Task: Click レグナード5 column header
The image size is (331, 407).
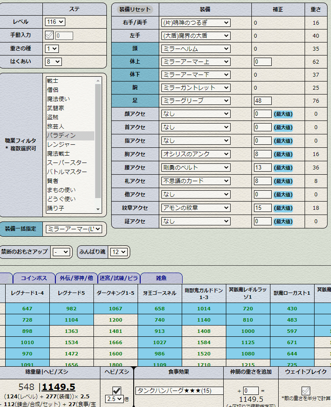Action: tap(71, 293)
